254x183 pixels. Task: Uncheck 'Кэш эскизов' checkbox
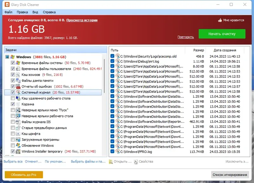[x=13, y=75]
